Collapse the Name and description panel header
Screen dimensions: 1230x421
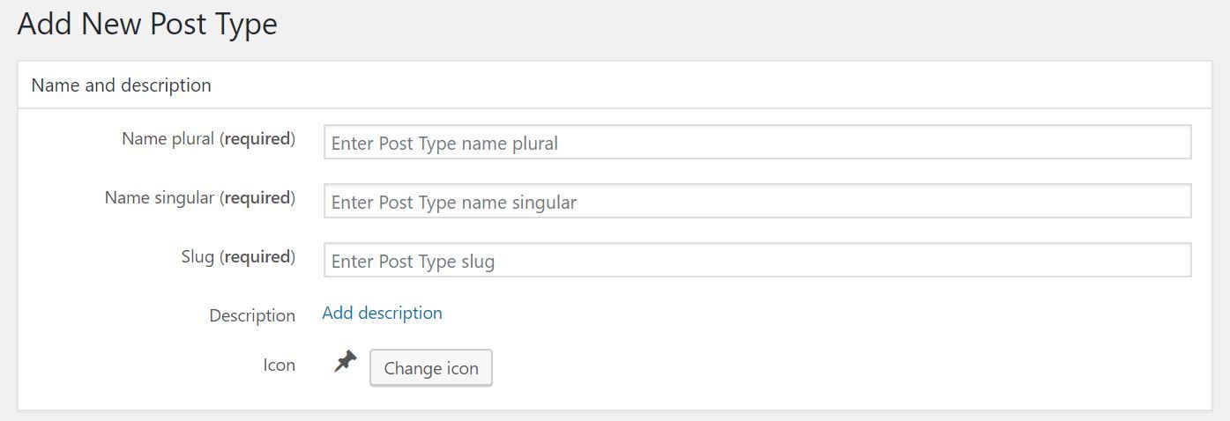click(x=615, y=85)
